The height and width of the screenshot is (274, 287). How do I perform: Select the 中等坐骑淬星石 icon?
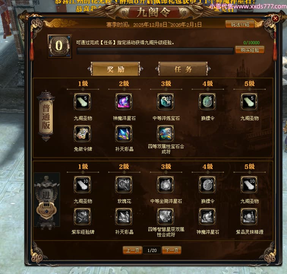coord(166,185)
